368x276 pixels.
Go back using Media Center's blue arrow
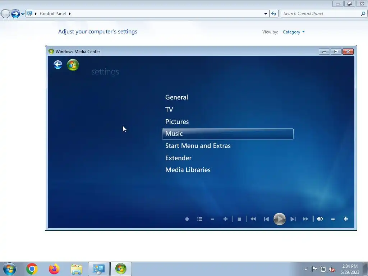click(58, 65)
